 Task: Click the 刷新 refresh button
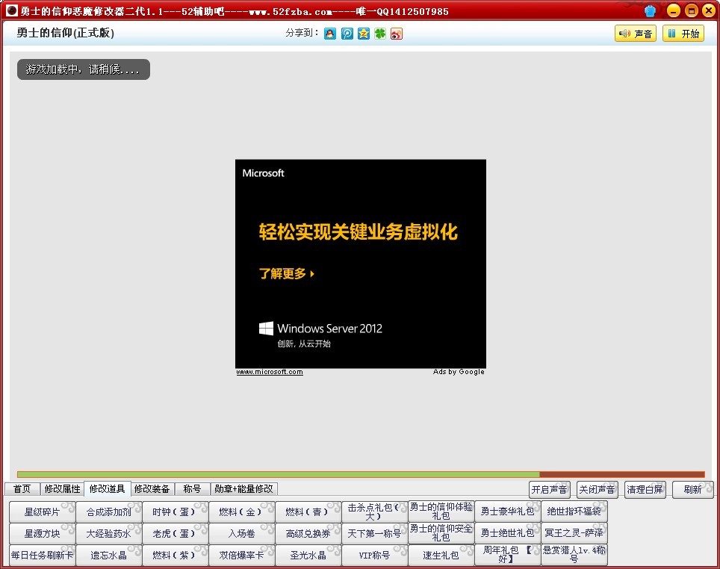click(x=692, y=490)
